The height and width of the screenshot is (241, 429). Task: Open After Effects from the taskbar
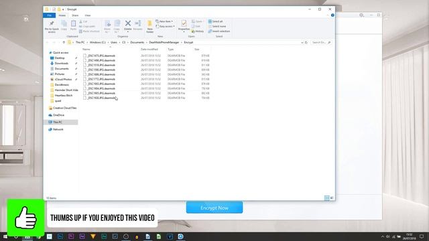(x=82, y=236)
